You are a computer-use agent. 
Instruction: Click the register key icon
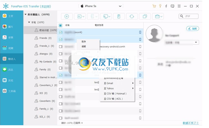tap(160, 6)
